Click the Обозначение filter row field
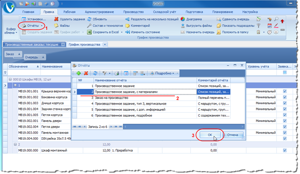The image size is (300, 174). click(24, 72)
